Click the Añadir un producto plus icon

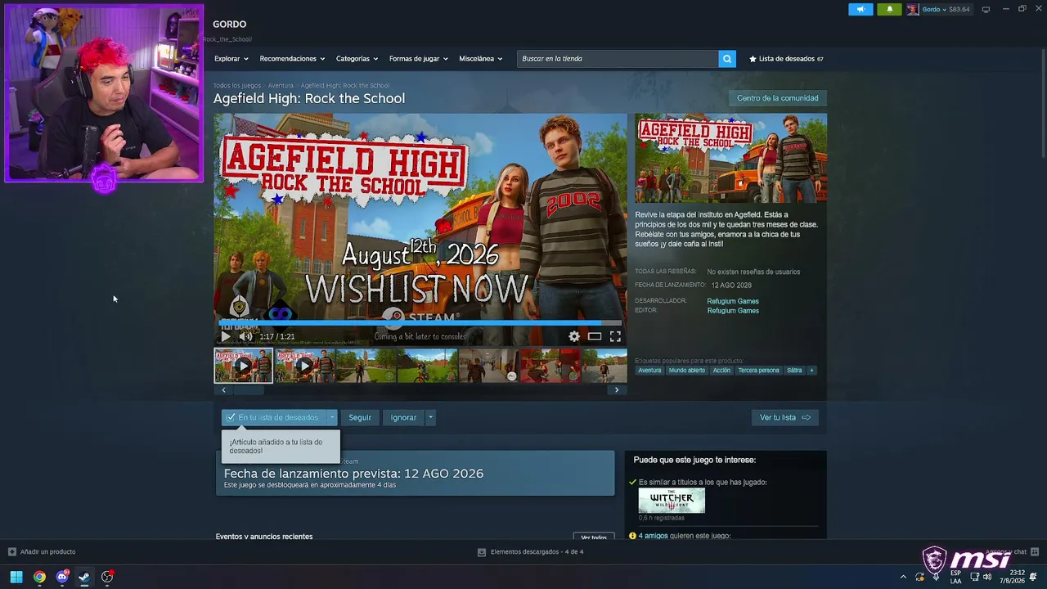[x=11, y=552]
